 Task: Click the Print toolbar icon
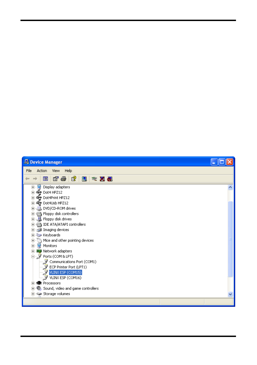coord(64,179)
